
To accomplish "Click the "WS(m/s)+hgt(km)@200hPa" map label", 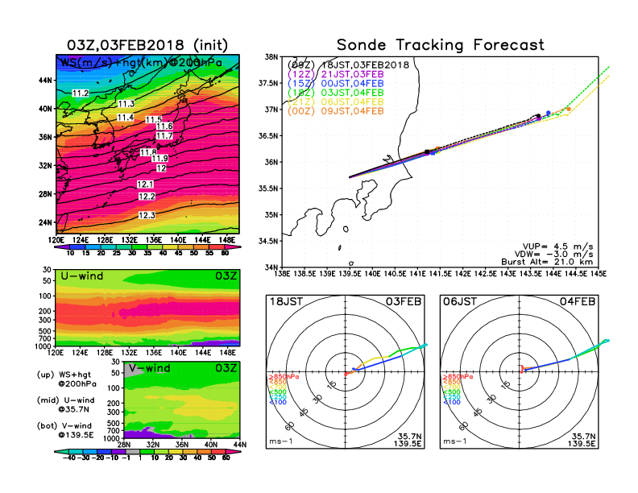I will (141, 63).
